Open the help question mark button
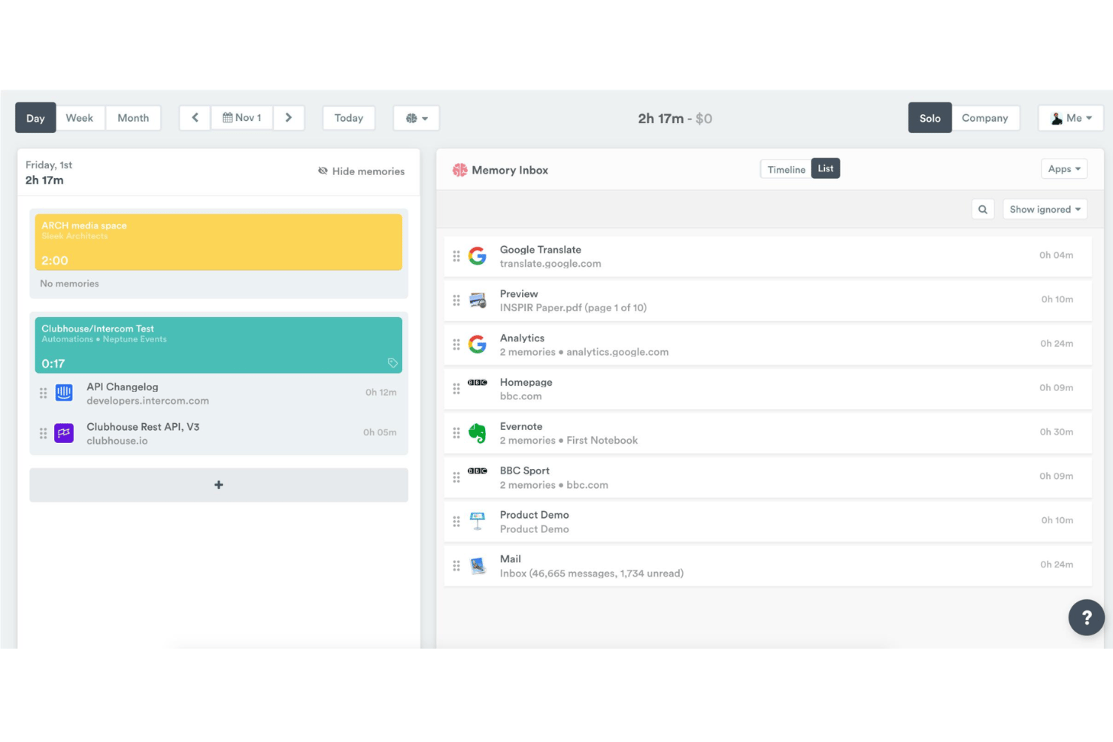 tap(1087, 617)
